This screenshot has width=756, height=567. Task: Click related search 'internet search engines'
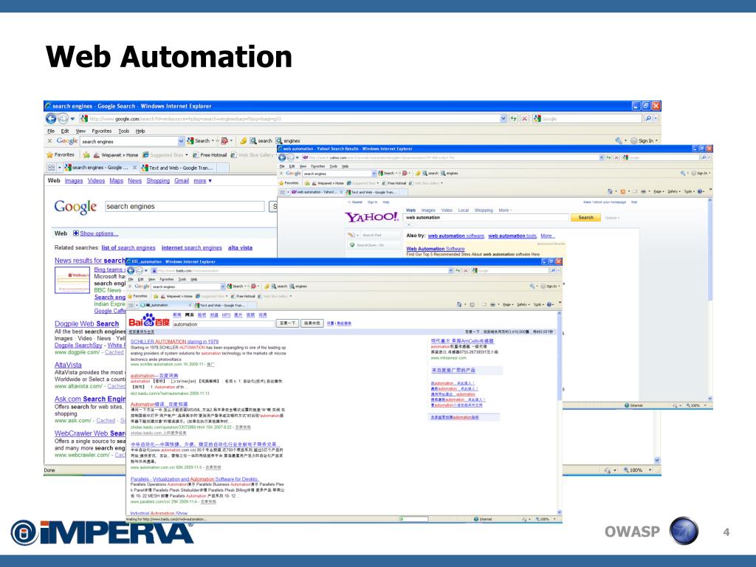191,248
